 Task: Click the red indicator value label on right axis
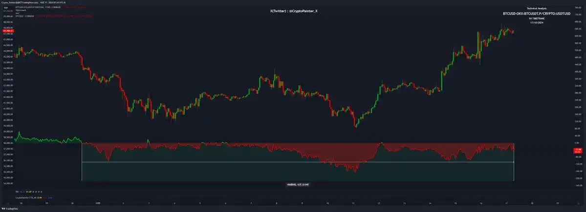[577, 150]
